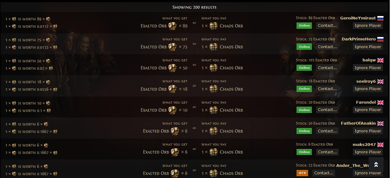Click the Chaos Orb icon in maks2047's offer

tap(213, 152)
